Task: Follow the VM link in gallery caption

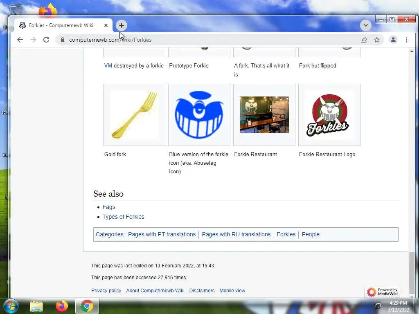Action: pos(108,66)
